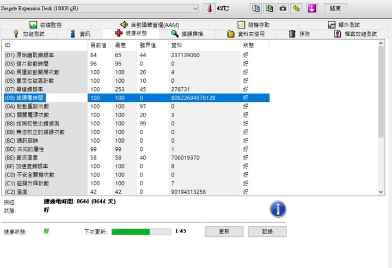Select row (01) 原始讀取錯誤率
The width and height of the screenshot is (392, 268).
coord(137,55)
